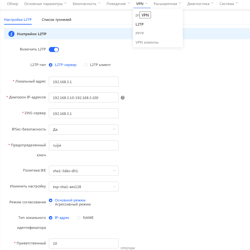Select the IP-адрес identifier radio button

[x=50, y=218]
